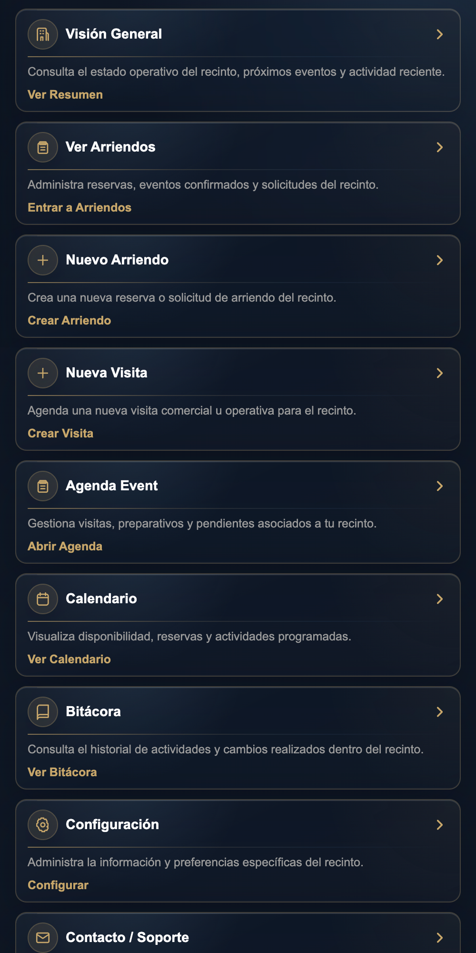Open the Crear Visita link
This screenshot has width=476, height=953.
point(60,433)
